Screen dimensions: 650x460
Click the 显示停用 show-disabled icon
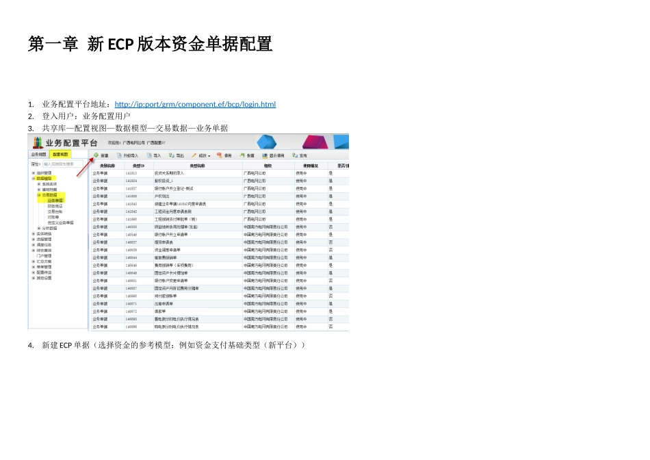pyautogui.click(x=265, y=155)
